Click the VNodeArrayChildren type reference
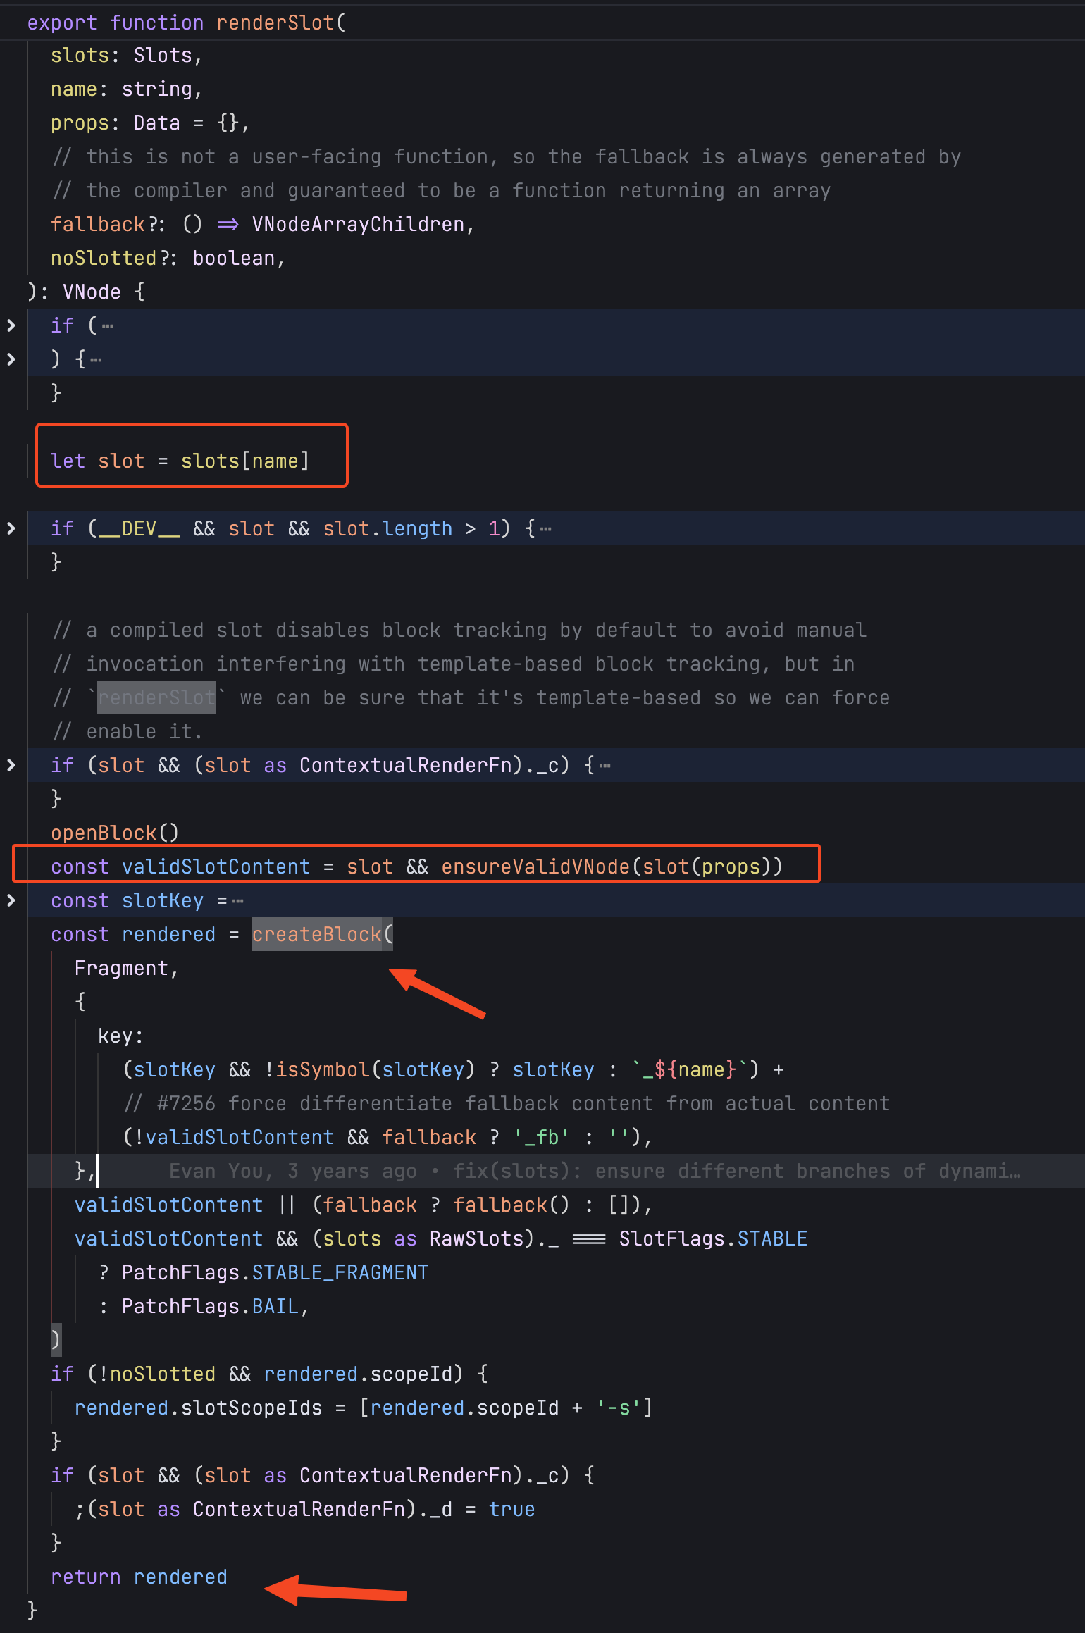 pyautogui.click(x=358, y=224)
